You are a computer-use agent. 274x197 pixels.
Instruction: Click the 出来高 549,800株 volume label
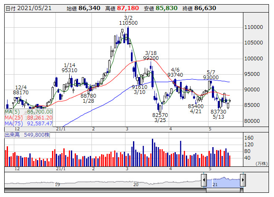click(x=27, y=135)
